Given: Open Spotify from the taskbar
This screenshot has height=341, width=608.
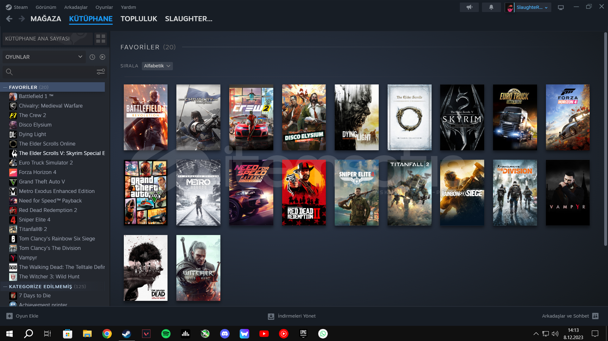Looking at the screenshot, I should tap(166, 333).
